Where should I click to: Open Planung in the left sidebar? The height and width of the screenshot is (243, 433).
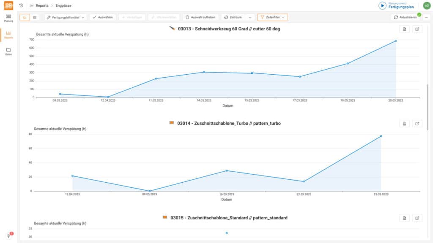click(x=8, y=17)
